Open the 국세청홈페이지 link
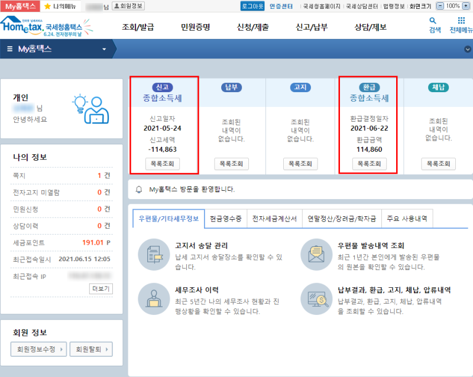The height and width of the screenshot is (377, 473). pyautogui.click(x=322, y=6)
